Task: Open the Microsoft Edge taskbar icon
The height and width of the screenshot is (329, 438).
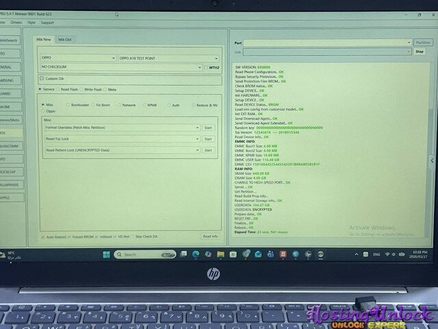Action: (196, 254)
